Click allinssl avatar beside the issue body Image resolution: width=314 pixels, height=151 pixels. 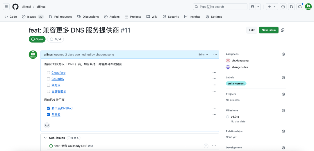pos(33,55)
